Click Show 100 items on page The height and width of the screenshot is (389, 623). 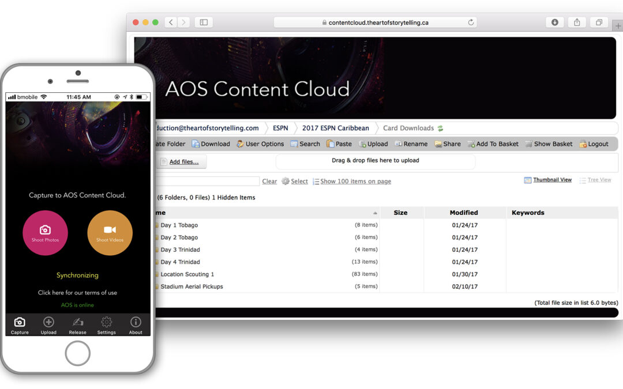click(352, 182)
